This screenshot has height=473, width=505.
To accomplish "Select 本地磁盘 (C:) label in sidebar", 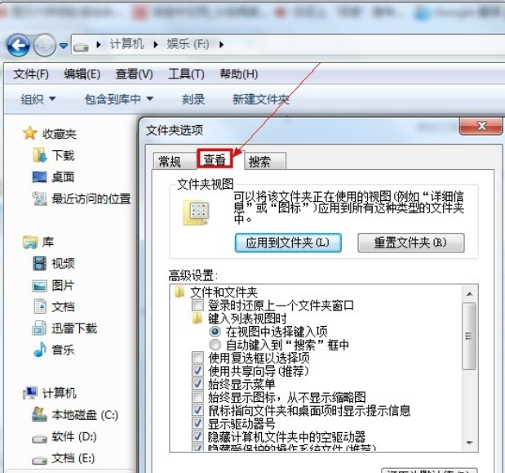I will [85, 415].
